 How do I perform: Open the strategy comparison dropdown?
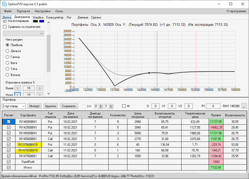coord(23,34)
